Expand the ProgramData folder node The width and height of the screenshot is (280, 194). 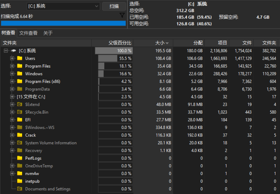tap(12, 89)
